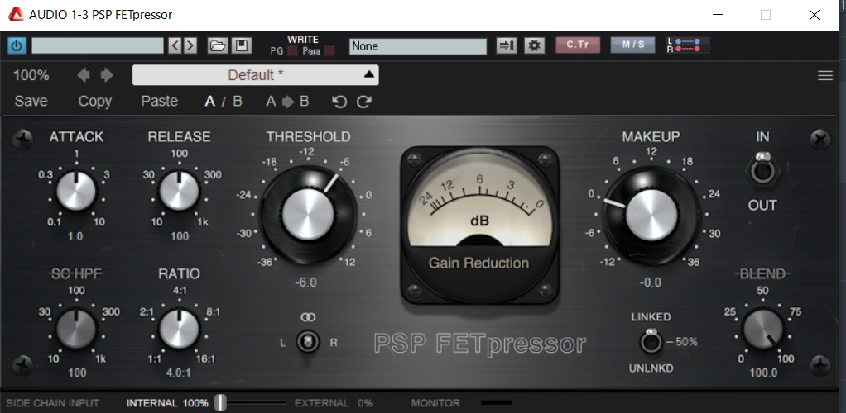846x413 pixels.
Task: Click the RATIO knob
Action: point(179,328)
